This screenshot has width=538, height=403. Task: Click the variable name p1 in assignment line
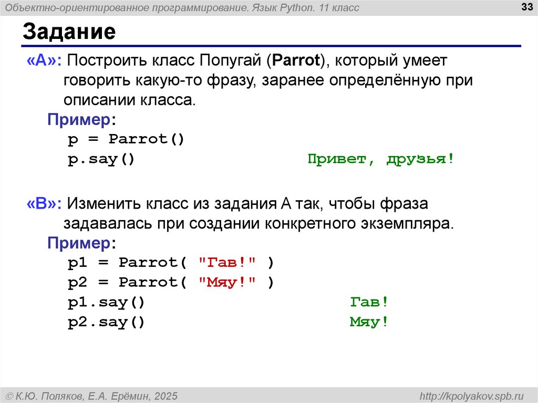pos(78,262)
